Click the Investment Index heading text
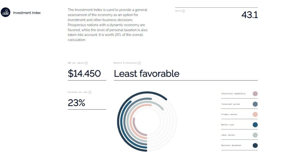 tap(27, 13)
